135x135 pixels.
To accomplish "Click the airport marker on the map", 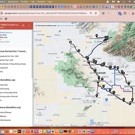I will click(106, 100).
